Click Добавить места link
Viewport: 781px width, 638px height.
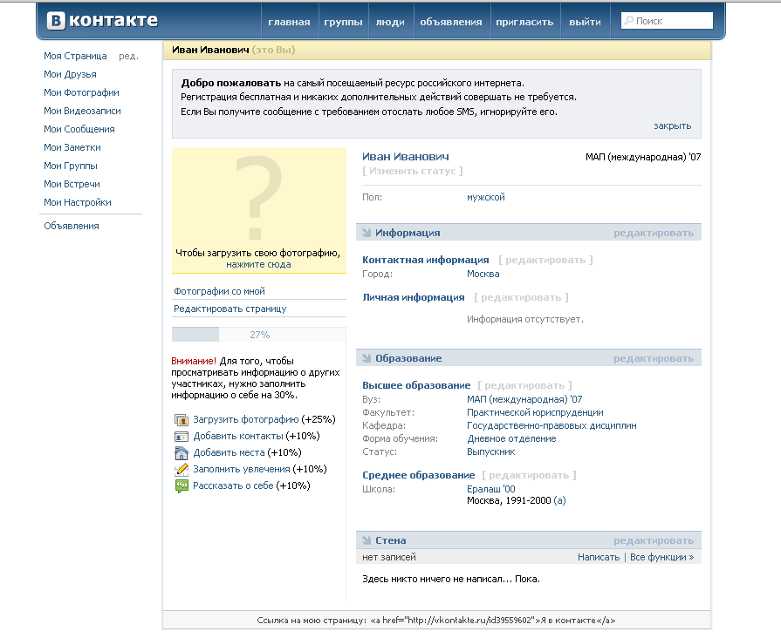click(230, 452)
